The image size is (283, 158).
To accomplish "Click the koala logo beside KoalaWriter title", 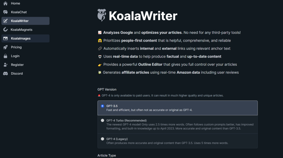I will click(x=102, y=15).
